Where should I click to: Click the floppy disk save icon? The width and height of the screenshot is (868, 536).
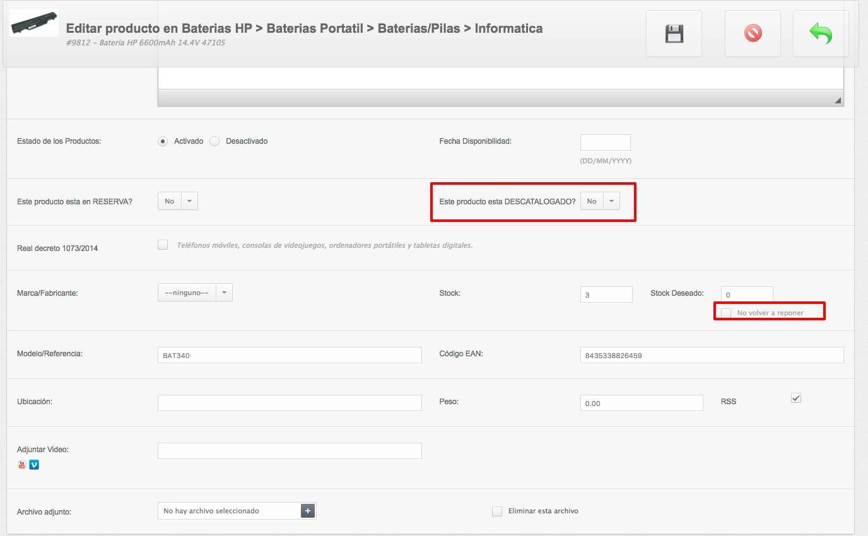(x=674, y=33)
